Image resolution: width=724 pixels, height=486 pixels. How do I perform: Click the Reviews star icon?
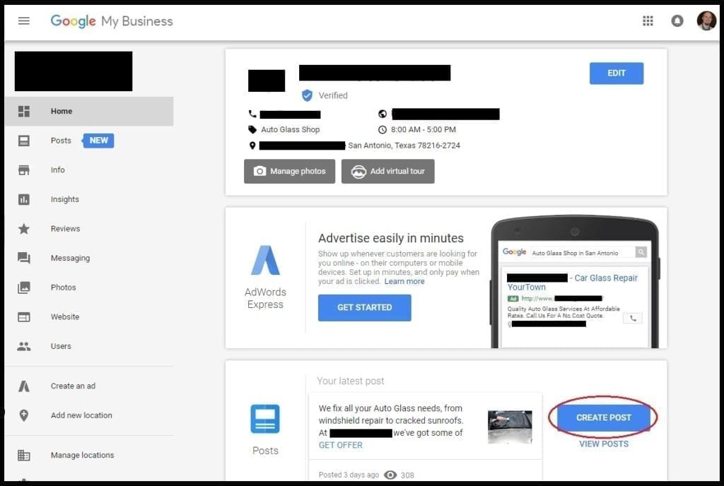pyautogui.click(x=23, y=229)
